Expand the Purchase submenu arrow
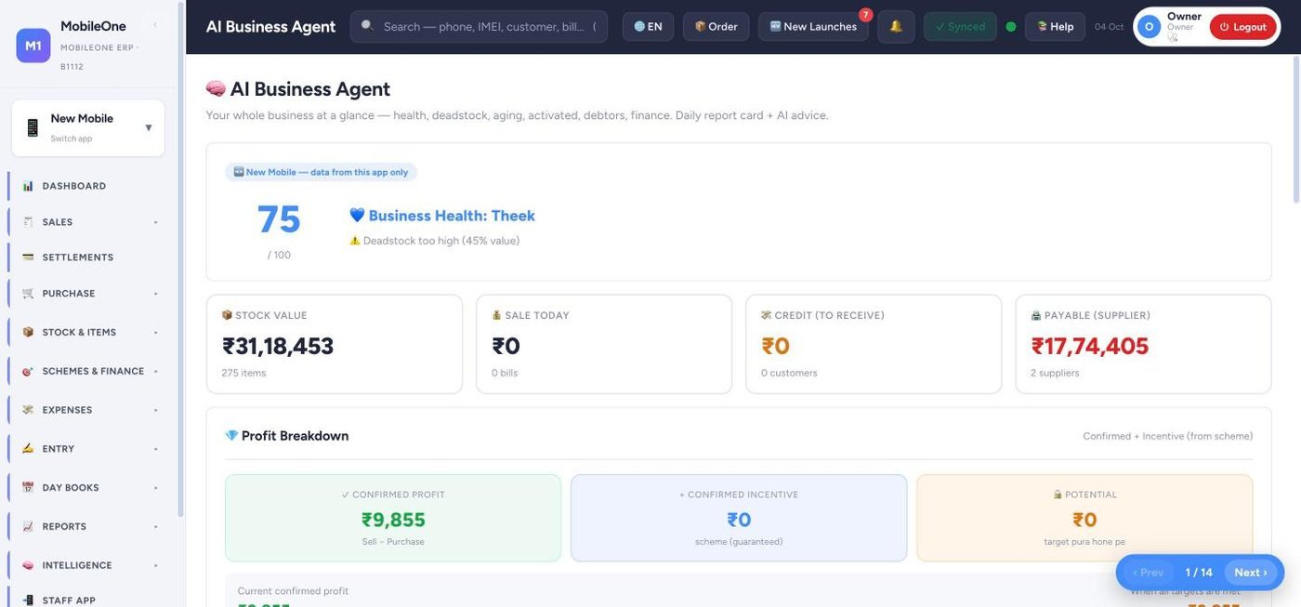 click(x=156, y=294)
